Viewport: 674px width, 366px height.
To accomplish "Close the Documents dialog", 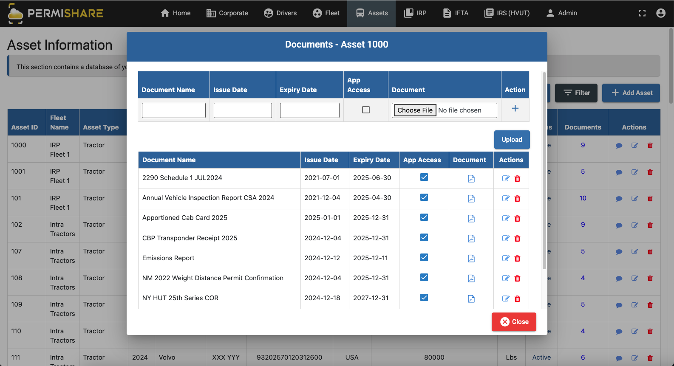I will (x=514, y=322).
